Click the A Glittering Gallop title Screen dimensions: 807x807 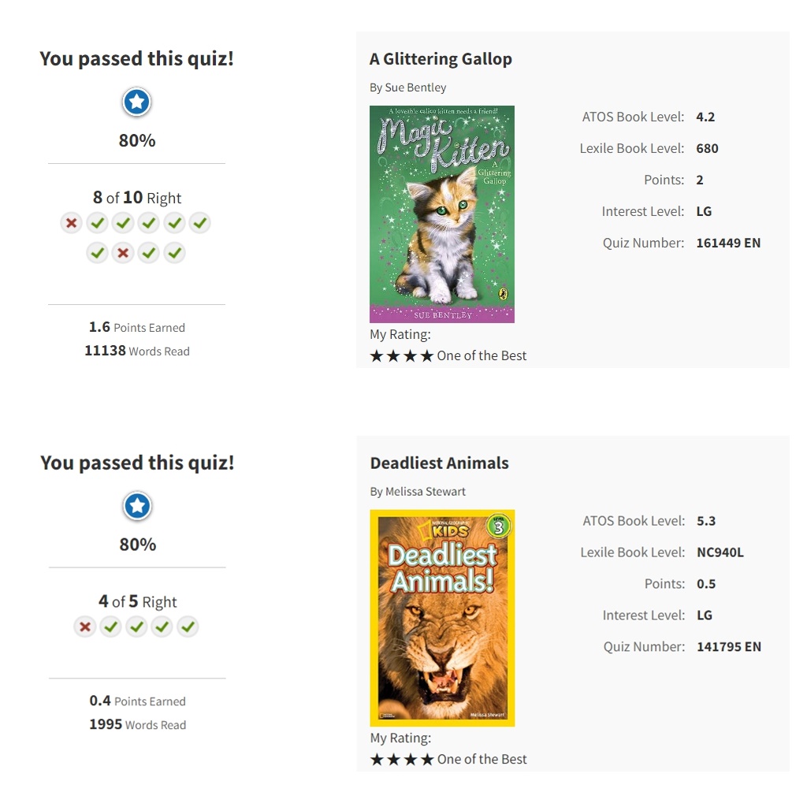tap(441, 59)
